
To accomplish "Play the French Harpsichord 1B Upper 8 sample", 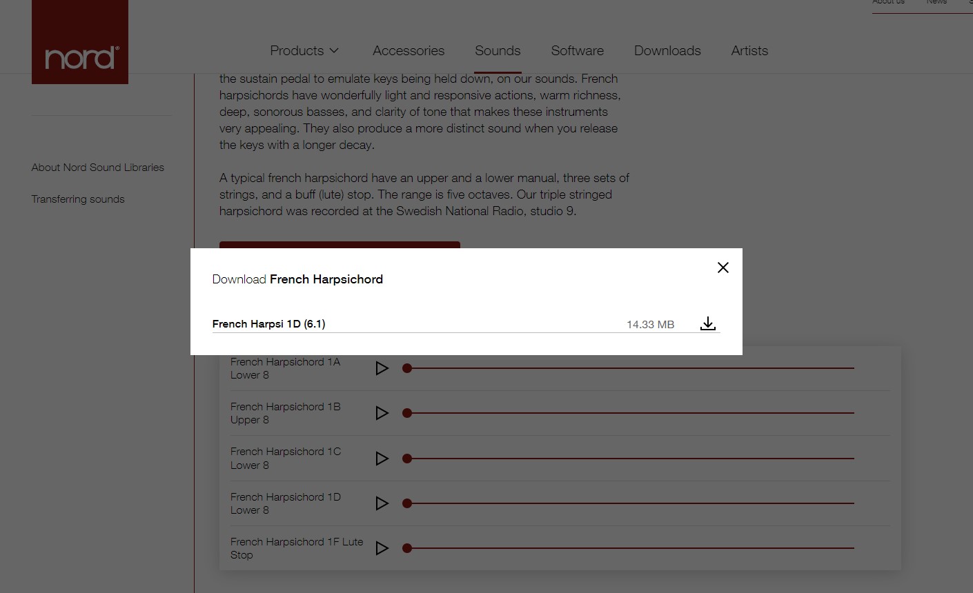I will click(382, 413).
